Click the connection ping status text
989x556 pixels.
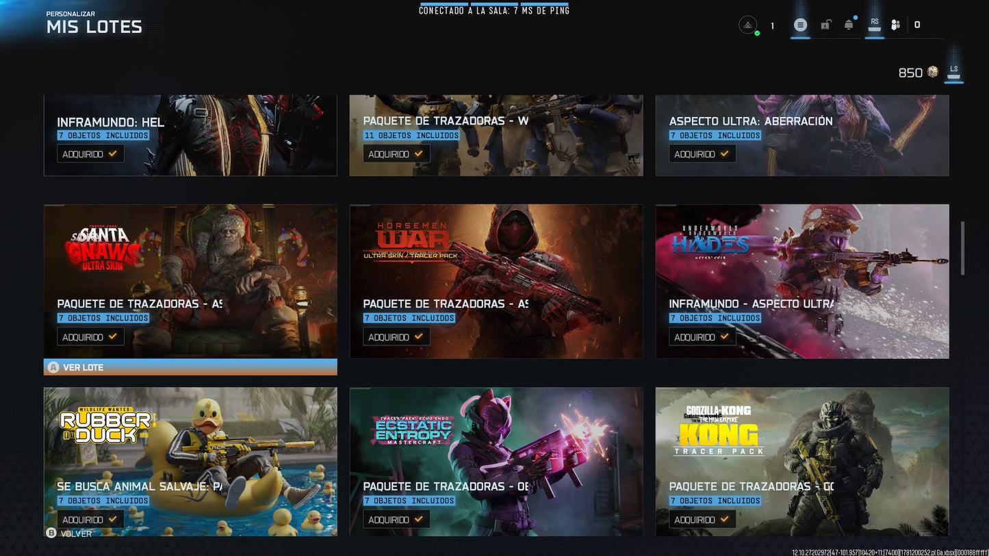494,10
